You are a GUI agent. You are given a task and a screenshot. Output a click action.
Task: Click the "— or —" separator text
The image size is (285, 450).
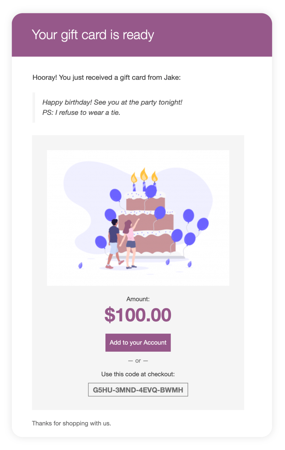(x=138, y=361)
